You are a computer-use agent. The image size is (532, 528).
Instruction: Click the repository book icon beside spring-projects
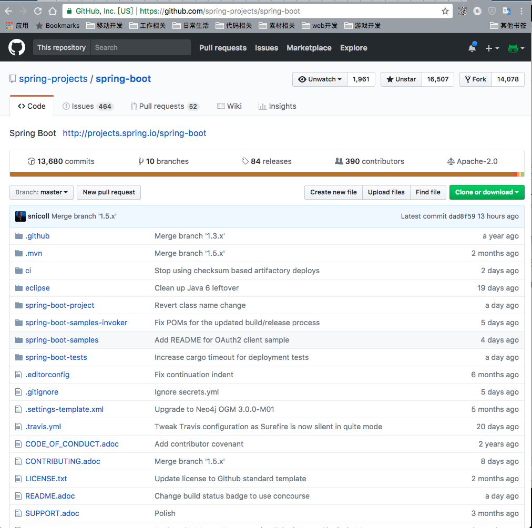(13, 79)
